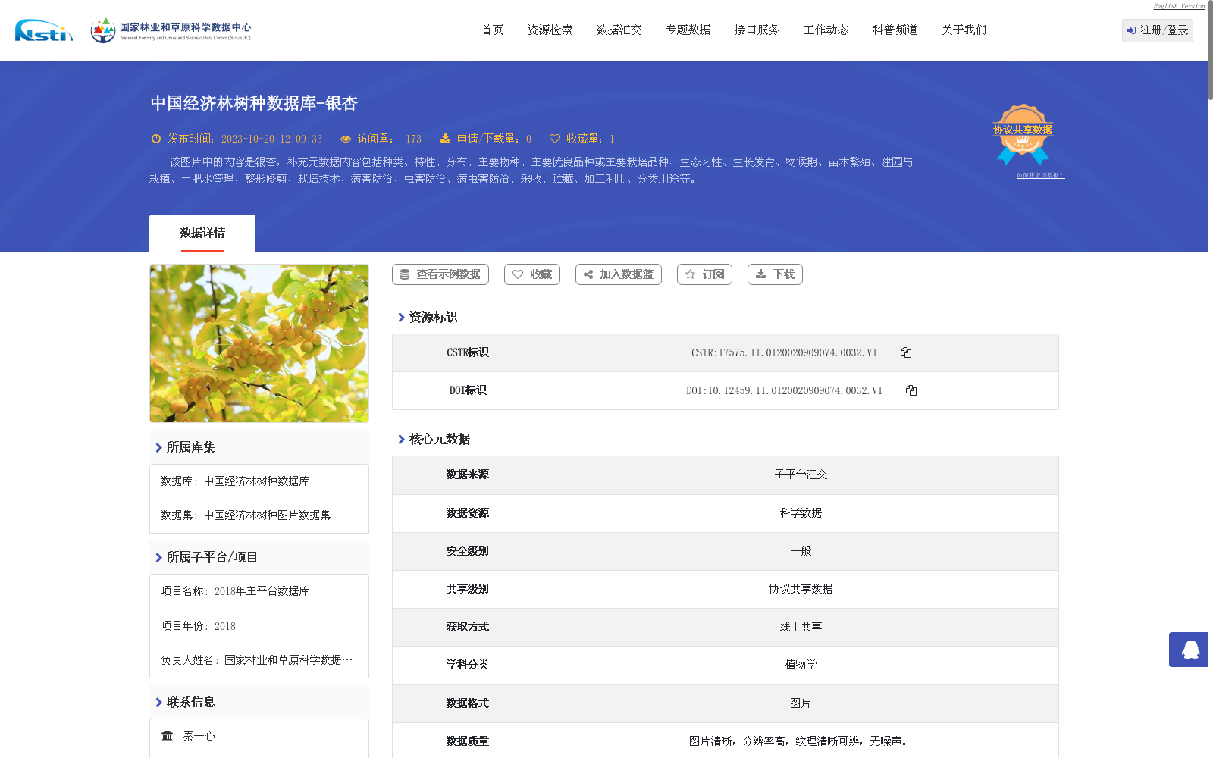Click the 协议共享数据 table cell
The width and height of the screenshot is (1213, 758).
[801, 589]
